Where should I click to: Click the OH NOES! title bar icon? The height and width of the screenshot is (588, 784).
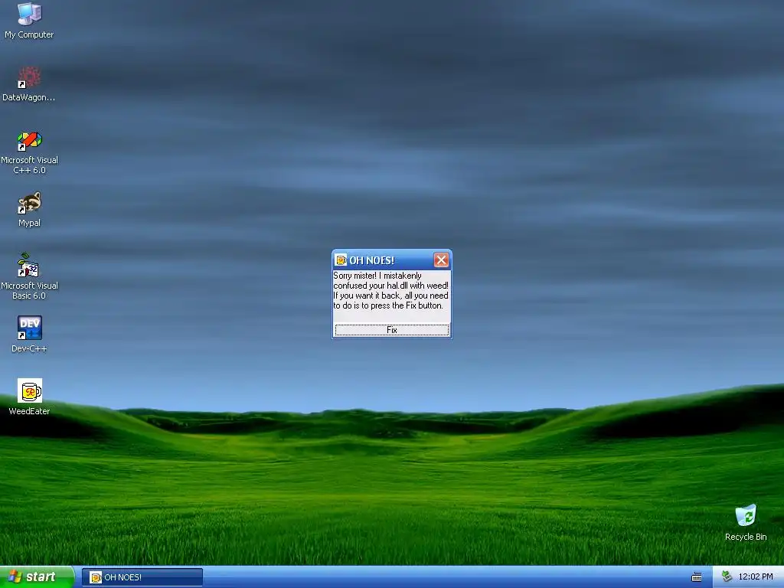[x=341, y=260]
